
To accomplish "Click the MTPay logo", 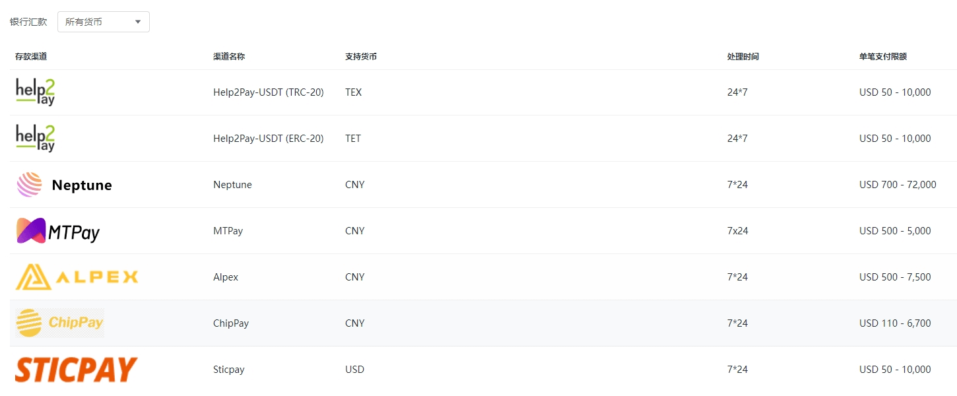I will [x=58, y=231].
